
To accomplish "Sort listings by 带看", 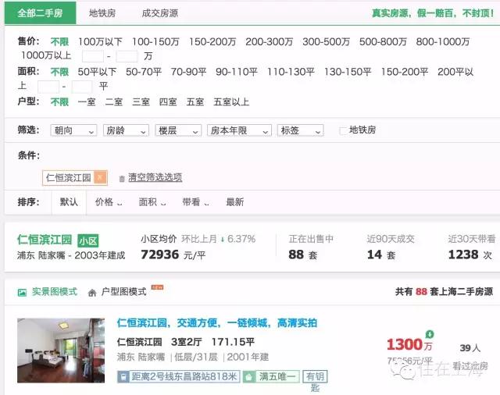I will coord(195,202).
